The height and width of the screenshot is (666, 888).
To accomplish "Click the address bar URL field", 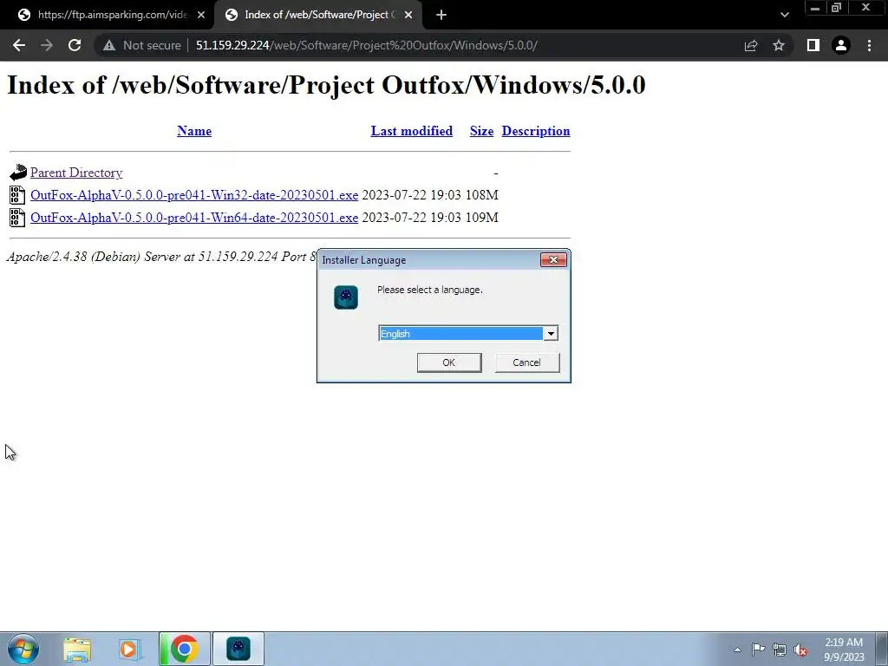I will (x=367, y=45).
